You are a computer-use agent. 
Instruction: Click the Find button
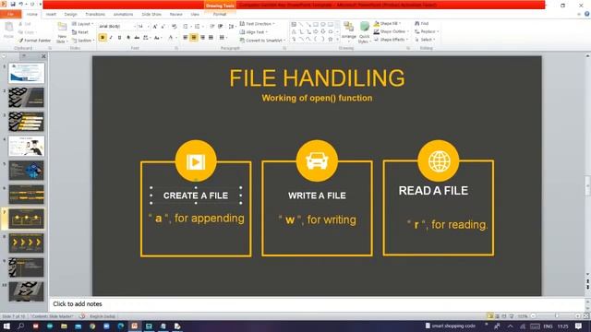tap(422, 23)
